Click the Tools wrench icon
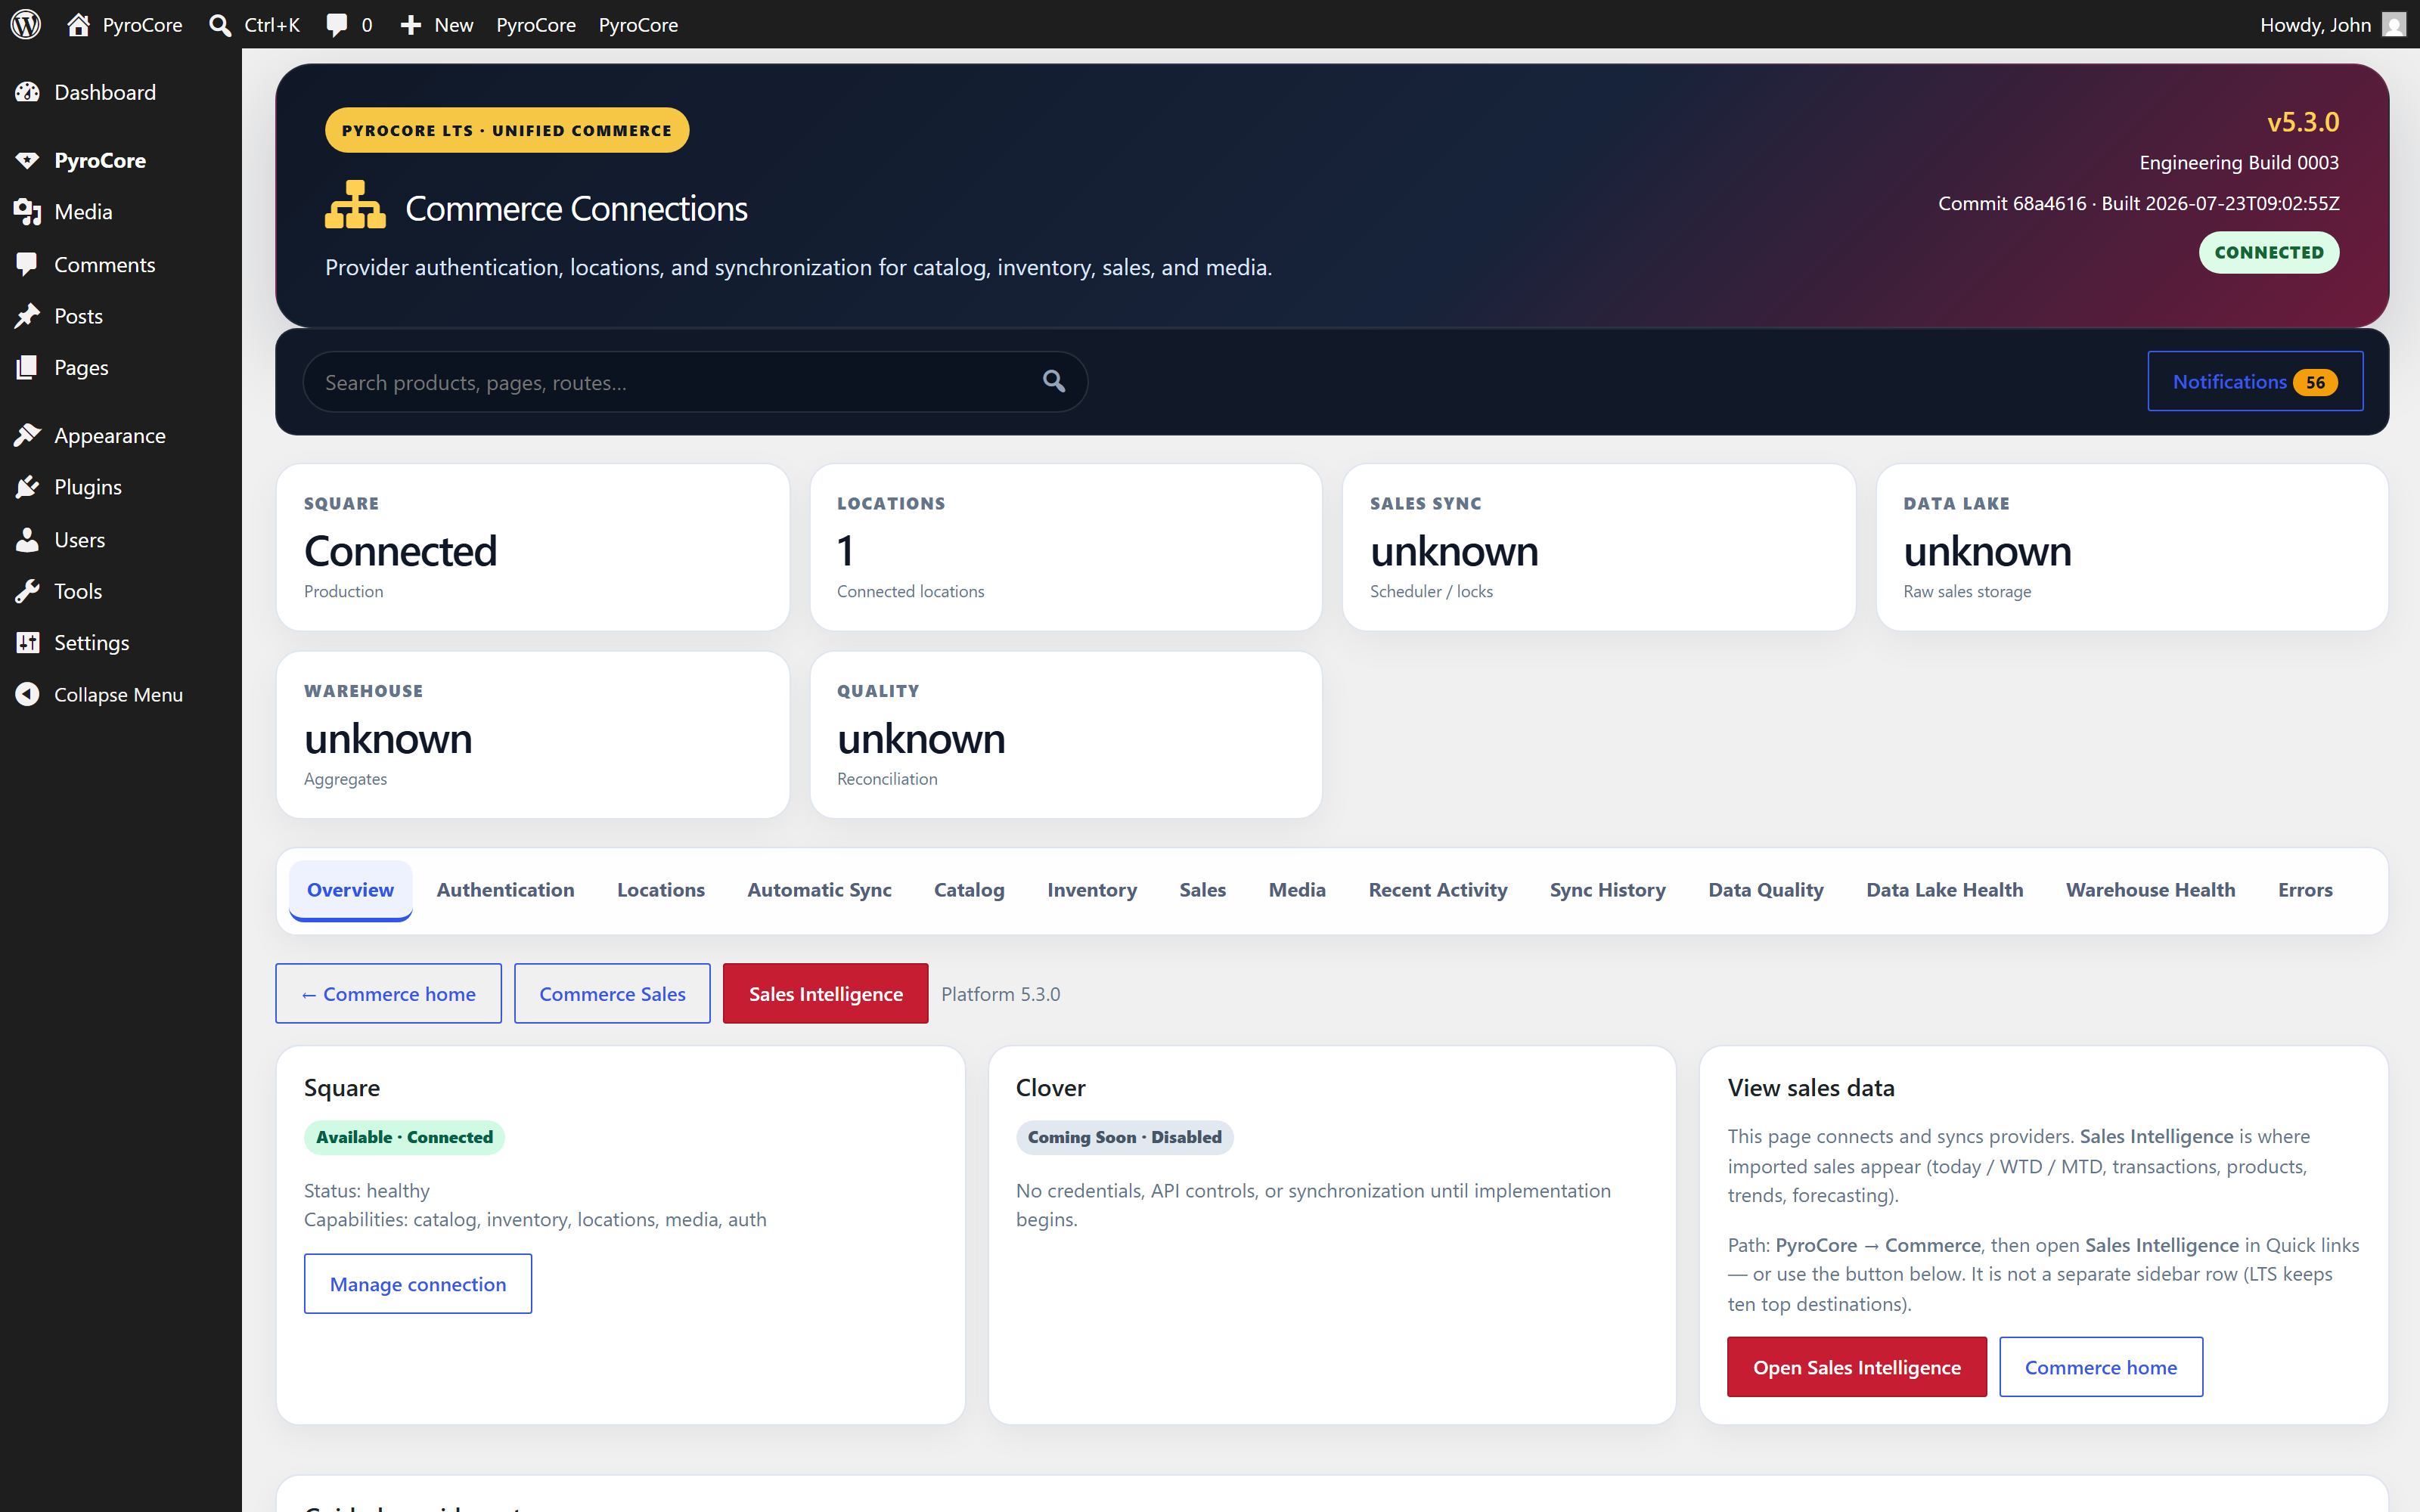 (x=28, y=591)
